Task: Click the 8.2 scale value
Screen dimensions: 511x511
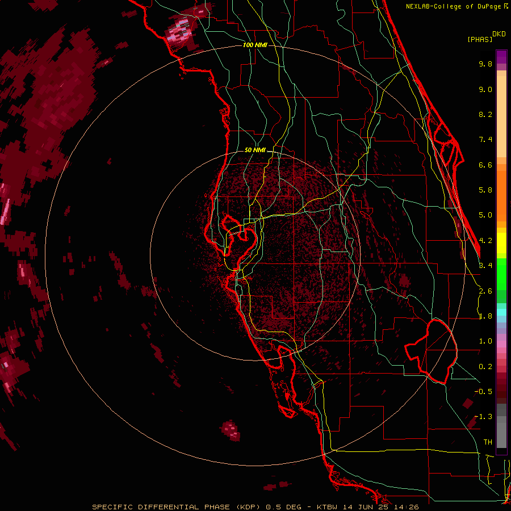Action: click(x=485, y=114)
